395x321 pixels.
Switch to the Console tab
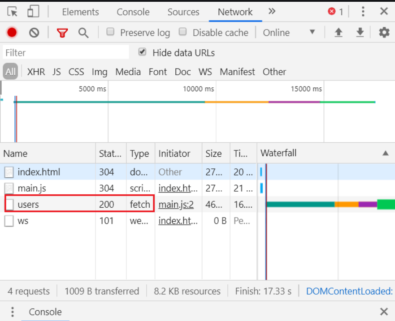click(133, 12)
